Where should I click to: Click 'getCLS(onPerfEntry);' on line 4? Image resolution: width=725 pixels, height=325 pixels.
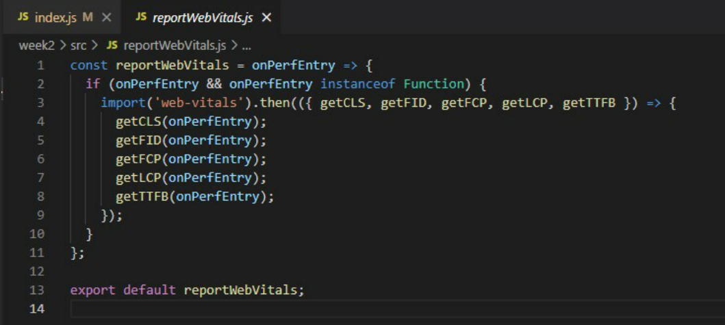(x=191, y=122)
